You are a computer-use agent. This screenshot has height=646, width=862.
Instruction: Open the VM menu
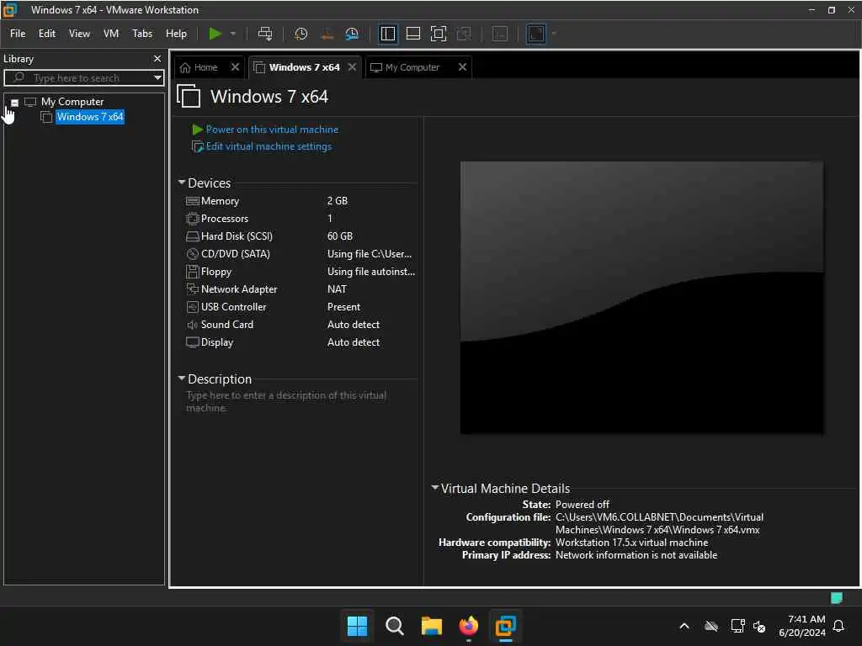[x=111, y=34]
